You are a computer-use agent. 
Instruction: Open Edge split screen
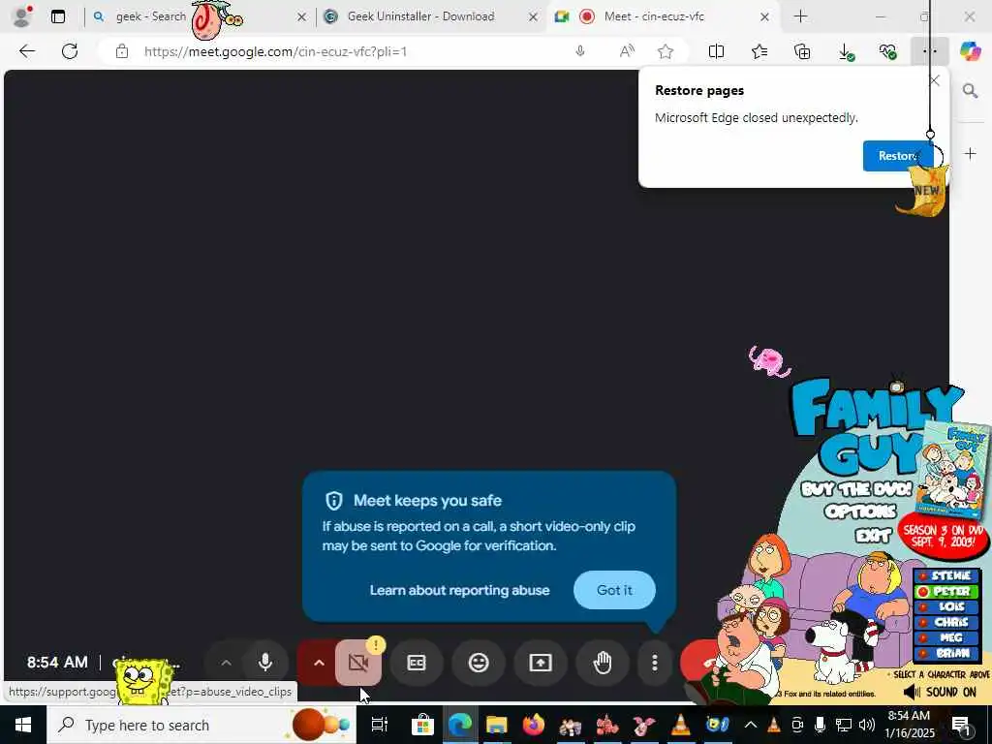pos(716,51)
